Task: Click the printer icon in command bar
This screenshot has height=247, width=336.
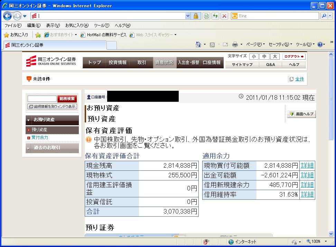Action: pos(235,45)
